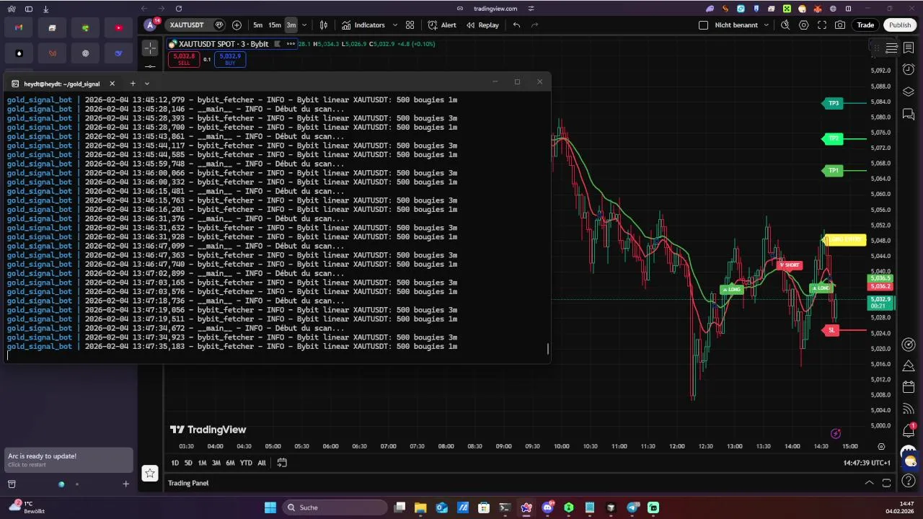Open Discord from the Windows taskbar
This screenshot has width=923, height=519.
pyautogui.click(x=547, y=507)
